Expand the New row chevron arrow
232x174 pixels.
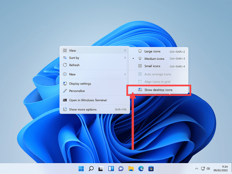point(125,74)
